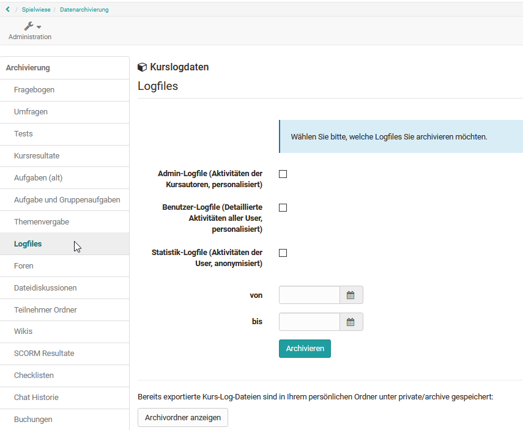Enable the Statistik-Logfile checkbox
Image resolution: width=523 pixels, height=430 pixels.
point(283,252)
